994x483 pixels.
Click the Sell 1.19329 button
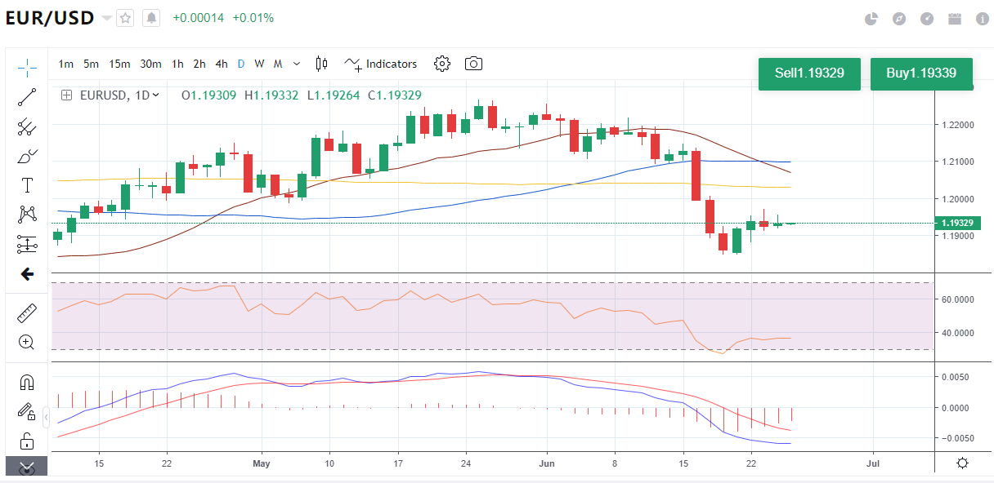pyautogui.click(x=809, y=73)
